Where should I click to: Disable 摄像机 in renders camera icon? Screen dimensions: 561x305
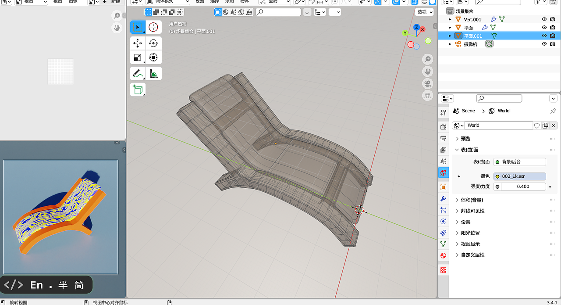tap(553, 44)
